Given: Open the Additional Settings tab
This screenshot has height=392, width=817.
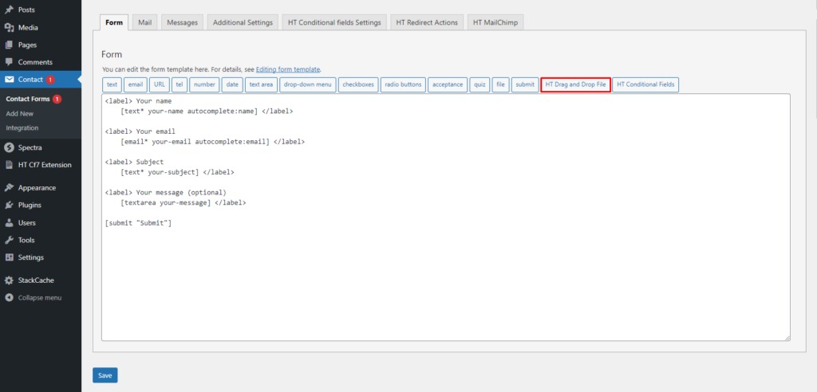Looking at the screenshot, I should pyautogui.click(x=243, y=22).
